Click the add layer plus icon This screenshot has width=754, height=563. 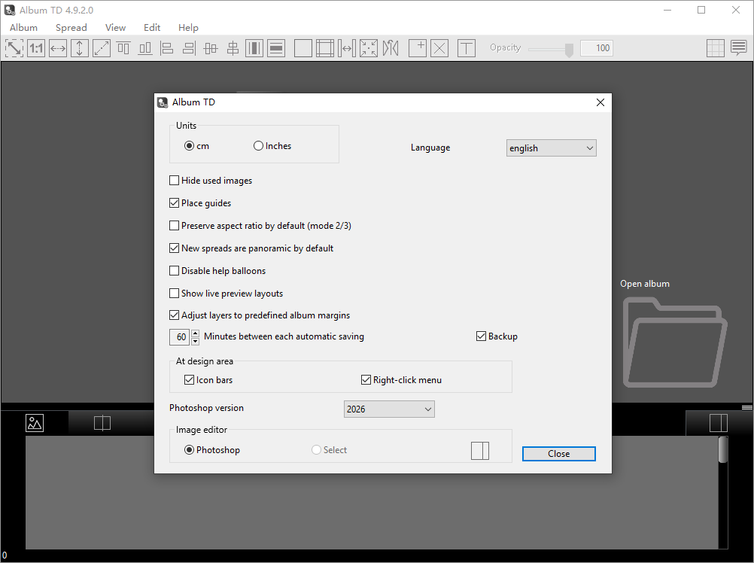pos(418,48)
